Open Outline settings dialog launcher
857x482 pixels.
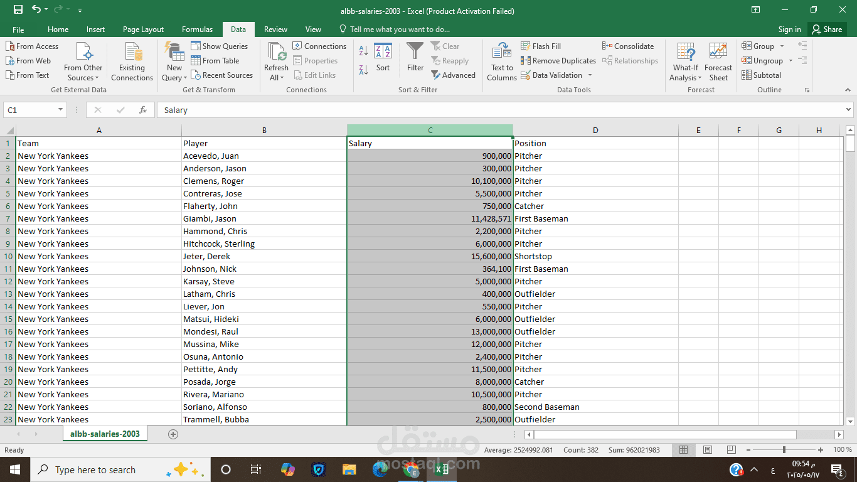coord(807,90)
